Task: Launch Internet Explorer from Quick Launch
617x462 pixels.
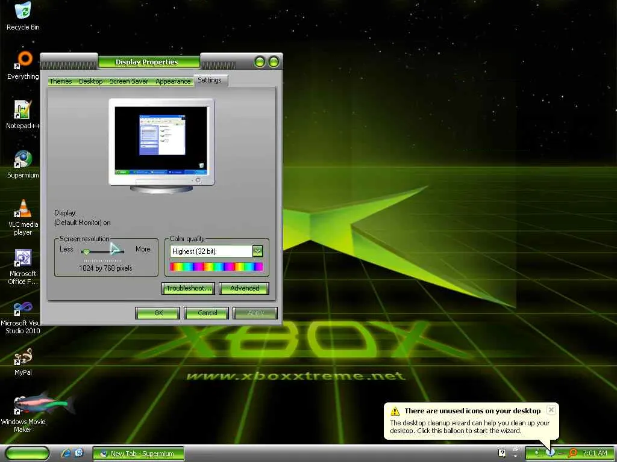Action: [66, 453]
